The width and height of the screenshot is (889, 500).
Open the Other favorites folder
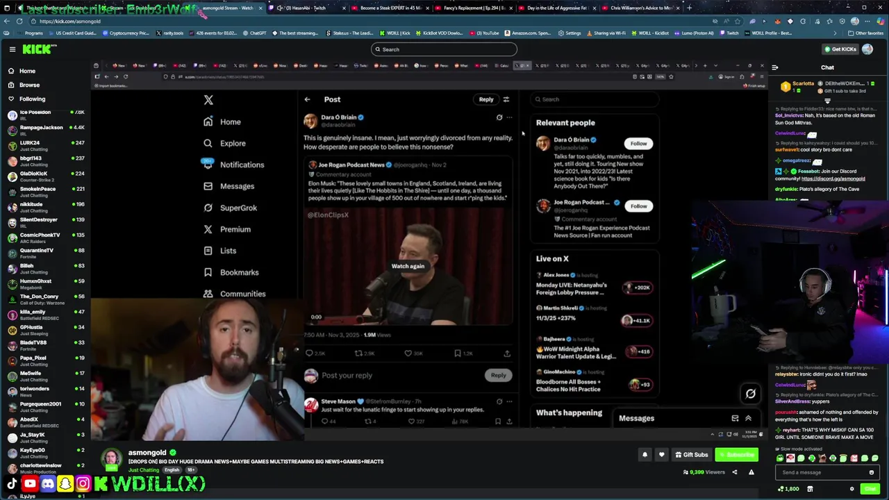pyautogui.click(x=865, y=33)
